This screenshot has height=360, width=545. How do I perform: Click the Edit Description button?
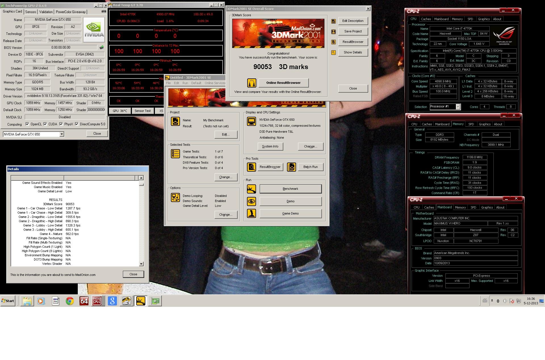(x=353, y=21)
